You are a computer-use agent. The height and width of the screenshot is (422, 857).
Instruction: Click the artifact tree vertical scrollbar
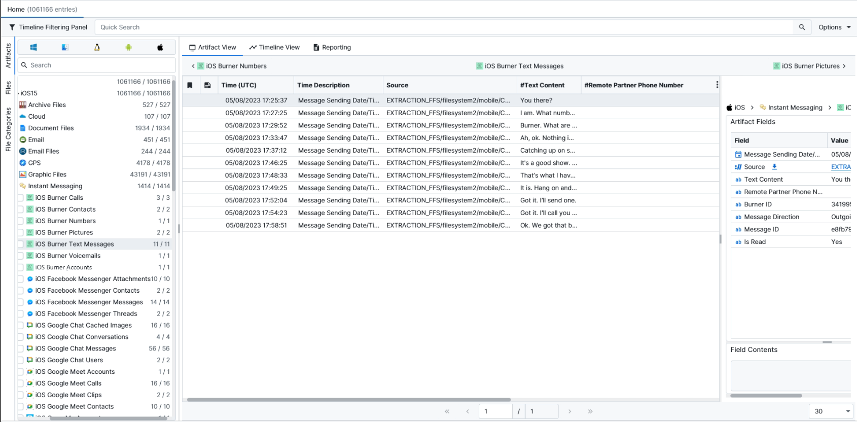pyautogui.click(x=173, y=137)
